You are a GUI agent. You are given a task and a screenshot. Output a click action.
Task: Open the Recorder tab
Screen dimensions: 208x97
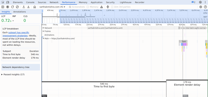click(x=140, y=2)
